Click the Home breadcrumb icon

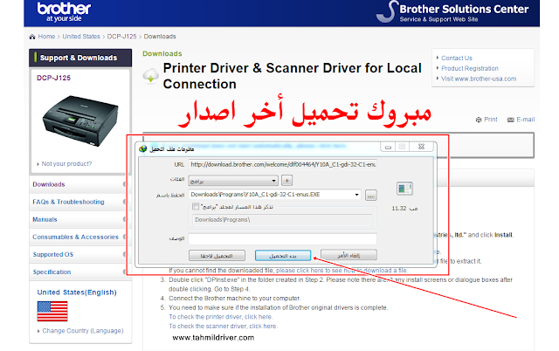32,37
